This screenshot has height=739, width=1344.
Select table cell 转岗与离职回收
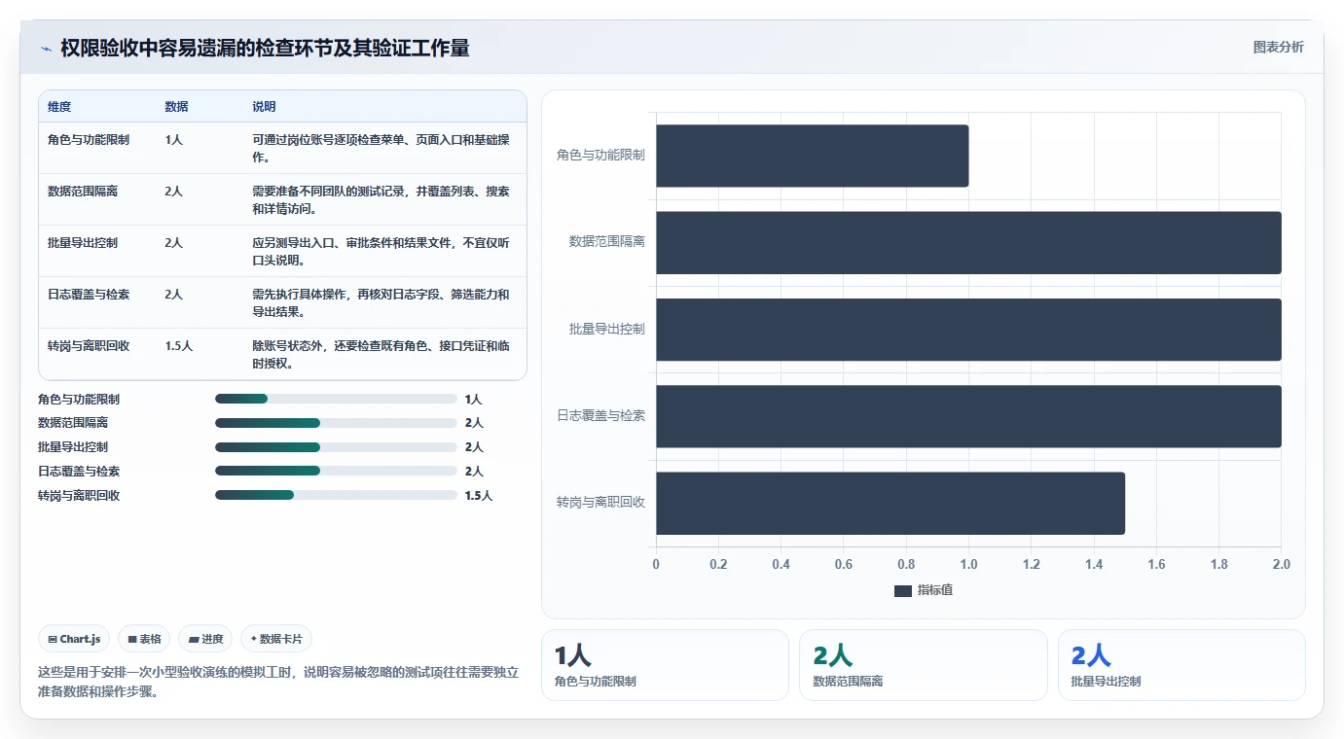pyautogui.click(x=89, y=346)
